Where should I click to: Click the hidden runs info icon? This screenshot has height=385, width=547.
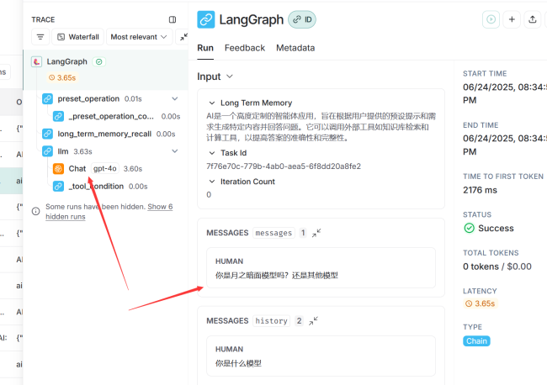coord(35,211)
